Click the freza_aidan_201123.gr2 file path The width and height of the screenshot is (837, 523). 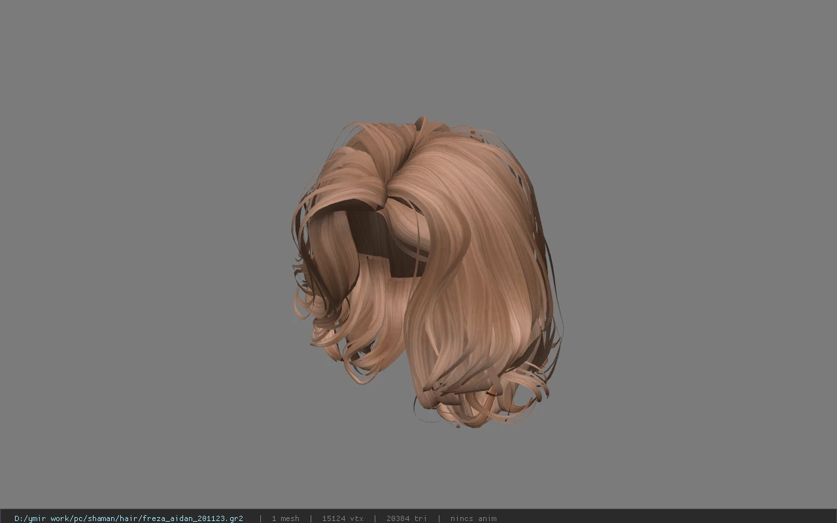tap(129, 518)
